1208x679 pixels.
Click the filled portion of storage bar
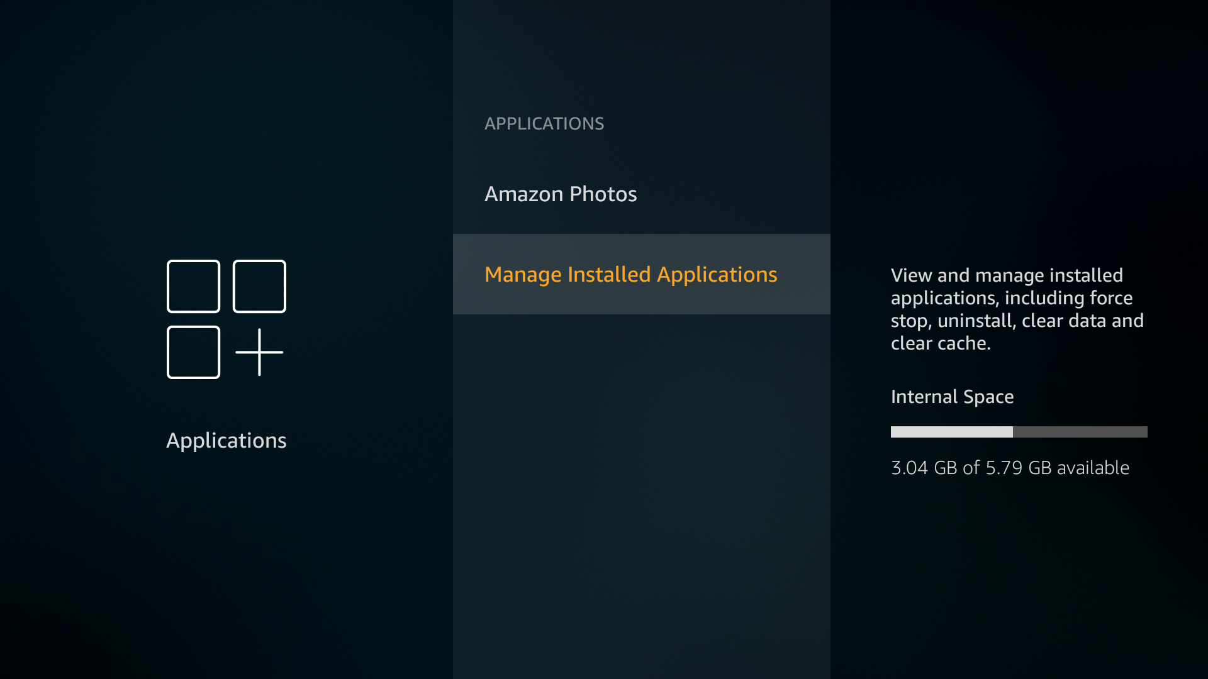tap(951, 432)
